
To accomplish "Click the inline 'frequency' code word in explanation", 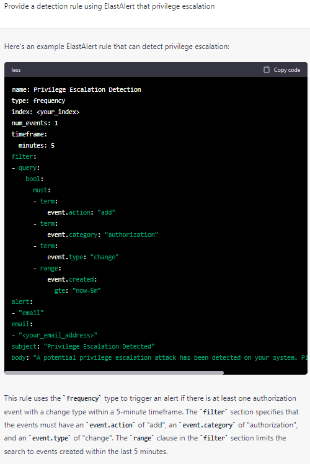I will (x=82, y=398).
